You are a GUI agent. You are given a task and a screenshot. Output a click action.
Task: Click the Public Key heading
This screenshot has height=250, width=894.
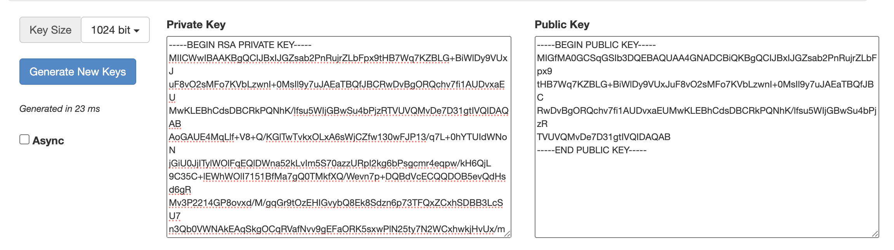click(x=562, y=25)
